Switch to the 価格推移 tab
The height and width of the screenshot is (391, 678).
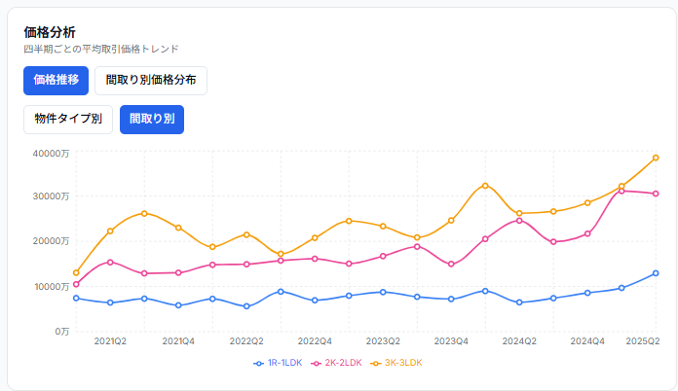(56, 81)
